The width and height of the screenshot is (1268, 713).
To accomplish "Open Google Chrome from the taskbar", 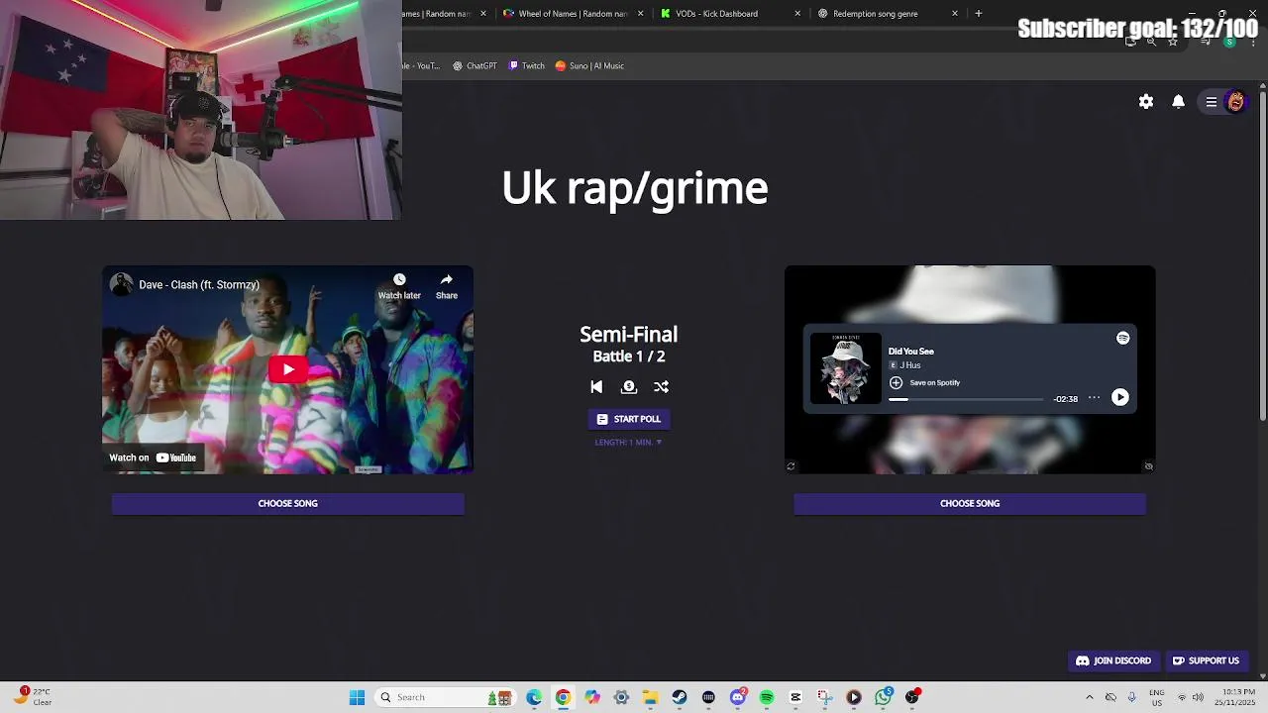I will click(x=563, y=697).
